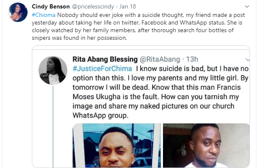Click the Jan 18 tweet timestamp
This screenshot has width=264, height=168.
click(x=128, y=6)
